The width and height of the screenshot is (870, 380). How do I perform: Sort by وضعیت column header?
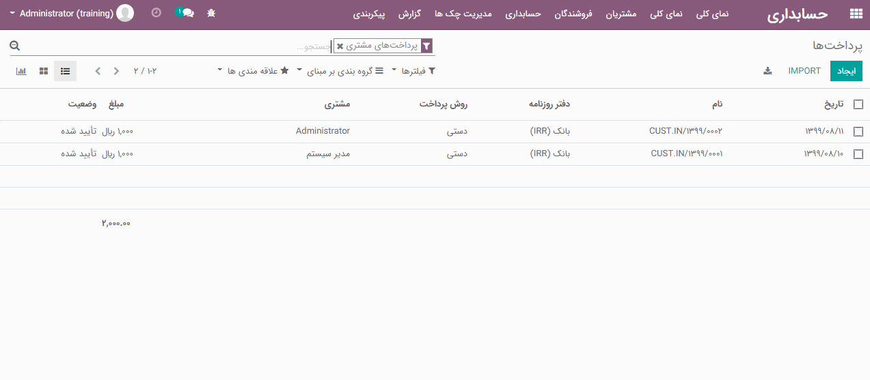tap(82, 104)
